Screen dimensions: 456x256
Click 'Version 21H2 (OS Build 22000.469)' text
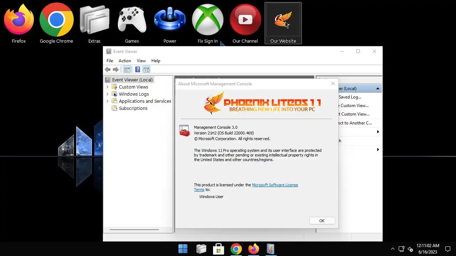pyautogui.click(x=224, y=133)
